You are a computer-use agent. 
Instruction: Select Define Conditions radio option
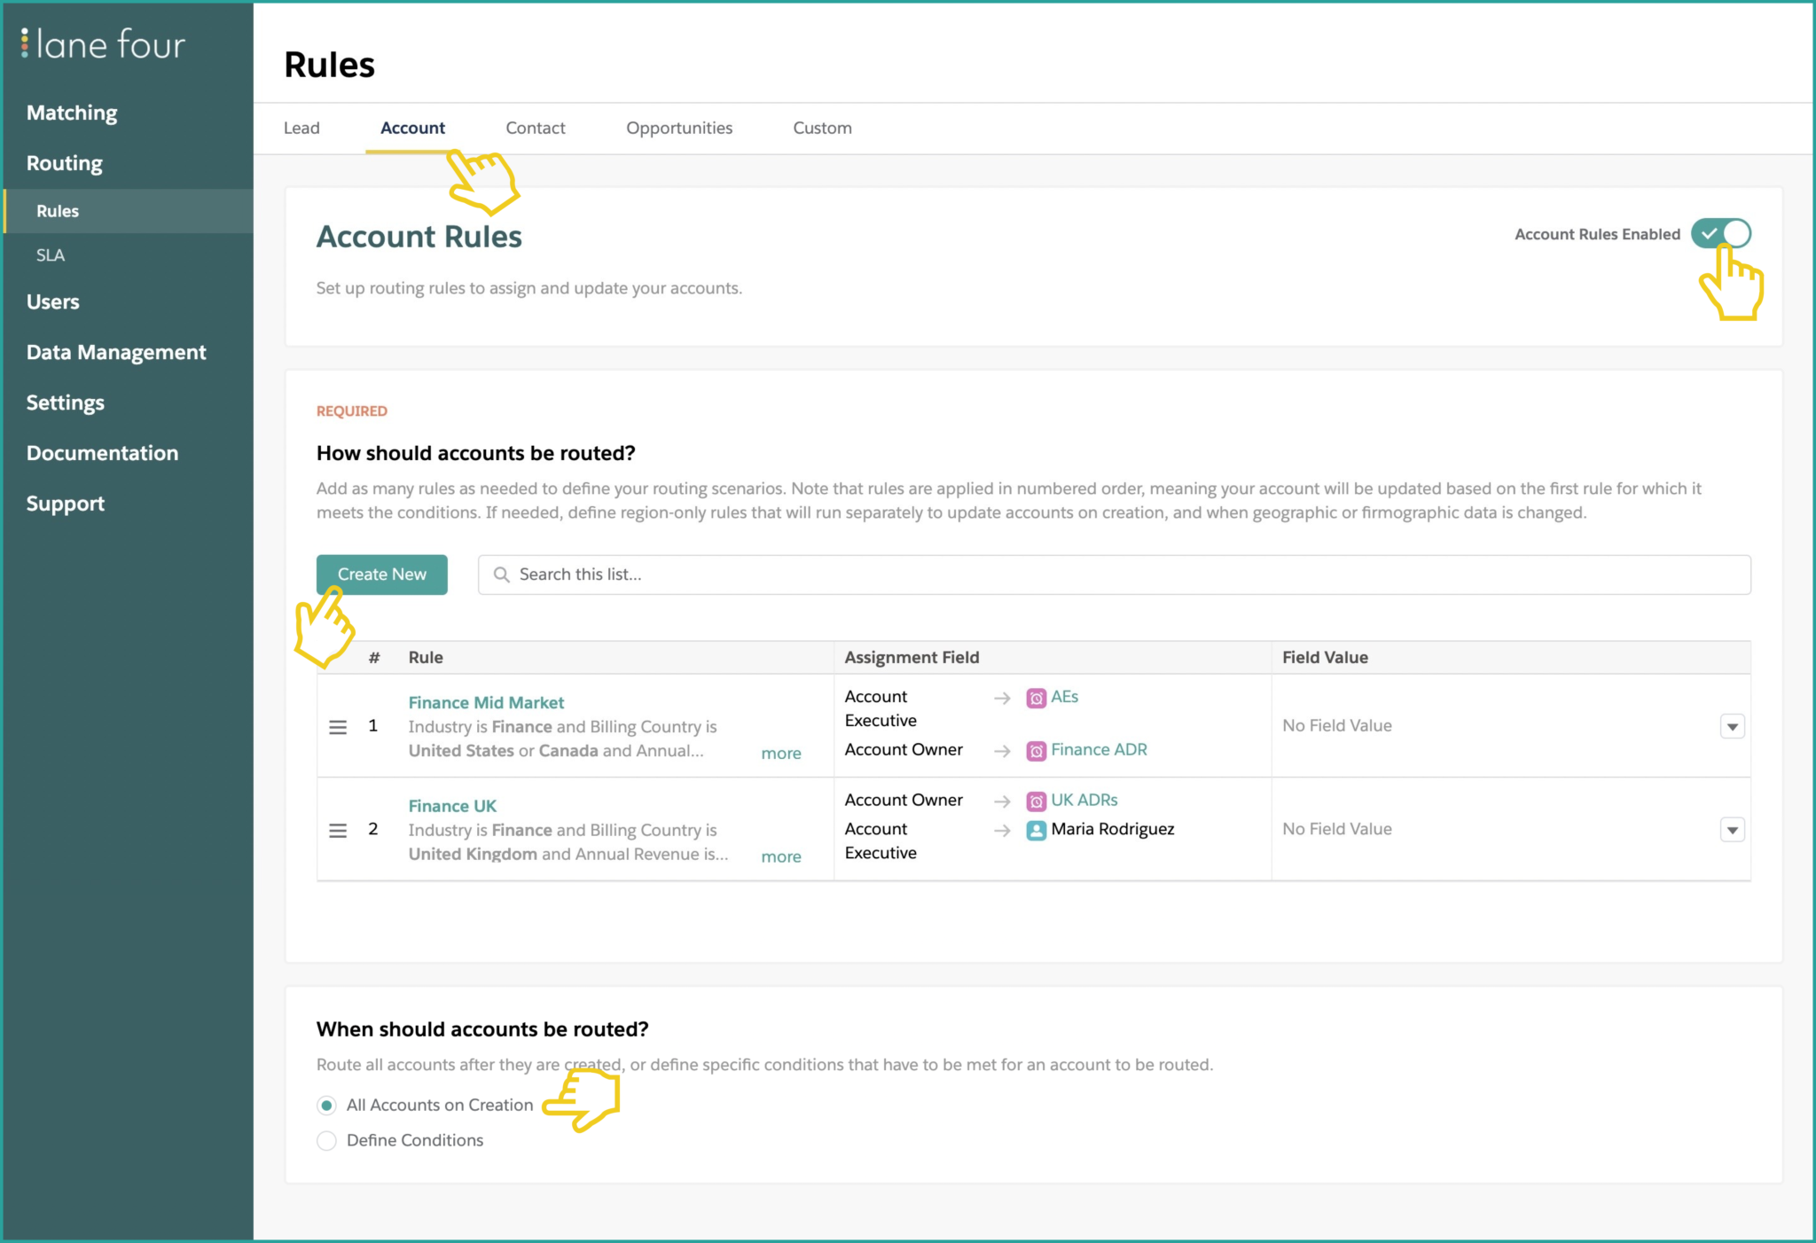326,1141
